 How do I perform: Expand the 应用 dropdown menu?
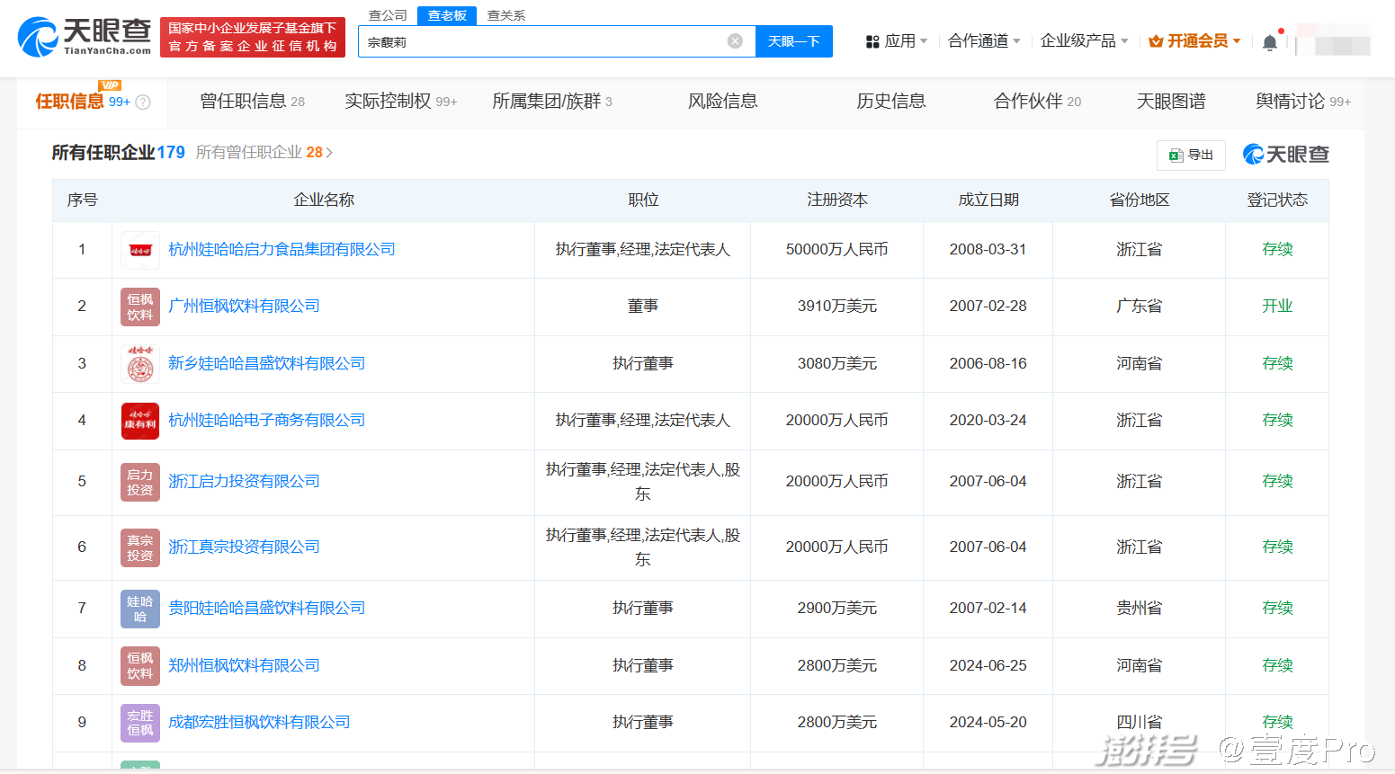pos(896,41)
